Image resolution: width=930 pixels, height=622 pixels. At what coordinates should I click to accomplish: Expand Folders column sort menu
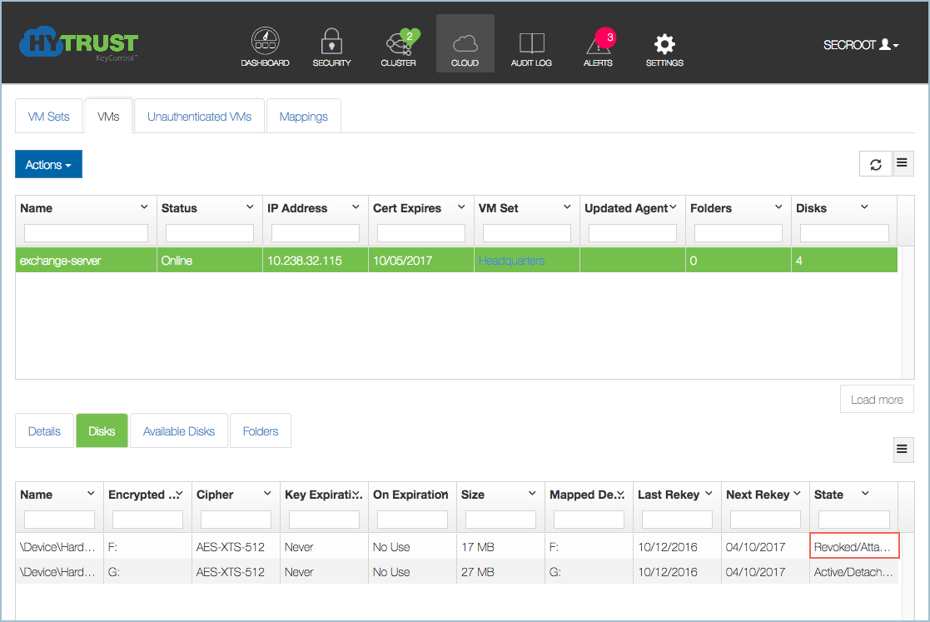[778, 207]
